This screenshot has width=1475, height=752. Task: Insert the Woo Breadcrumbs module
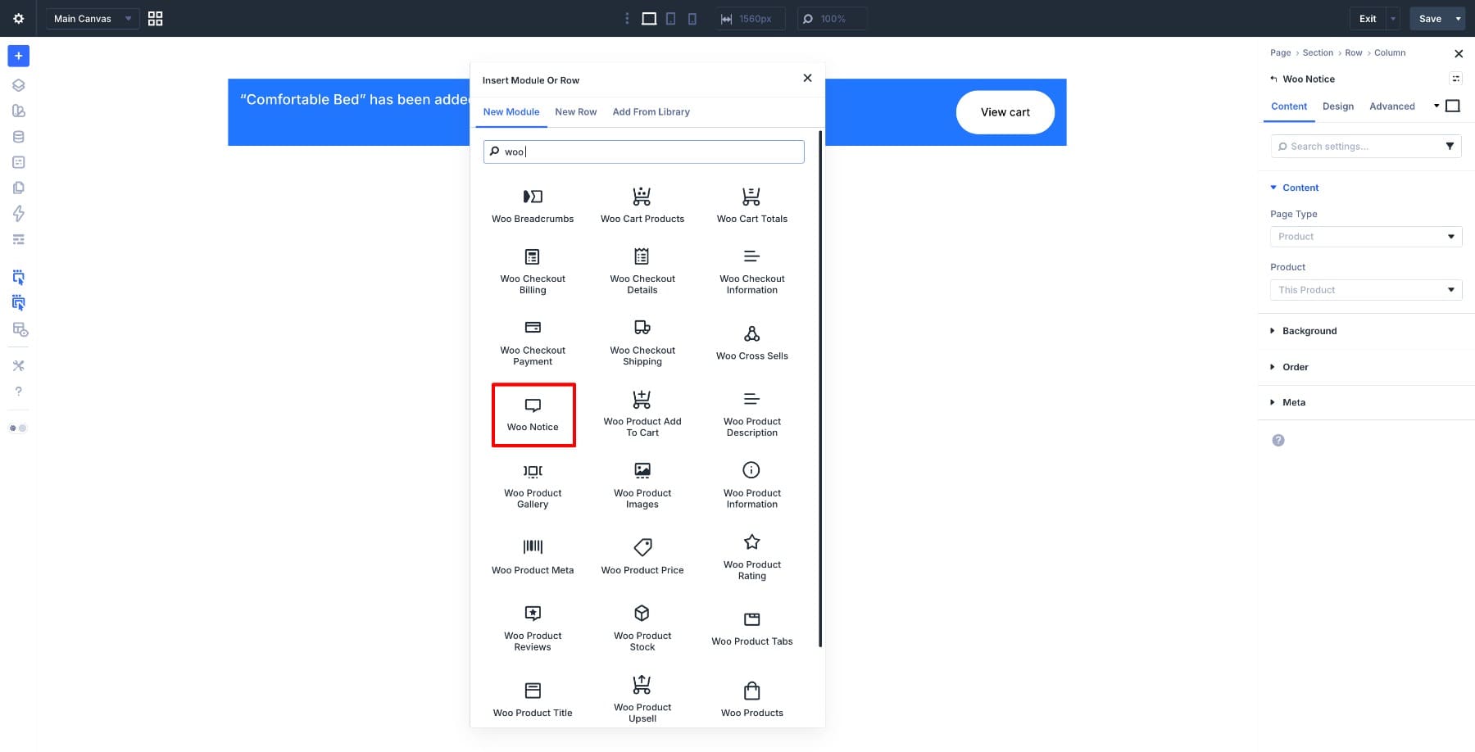(x=533, y=205)
